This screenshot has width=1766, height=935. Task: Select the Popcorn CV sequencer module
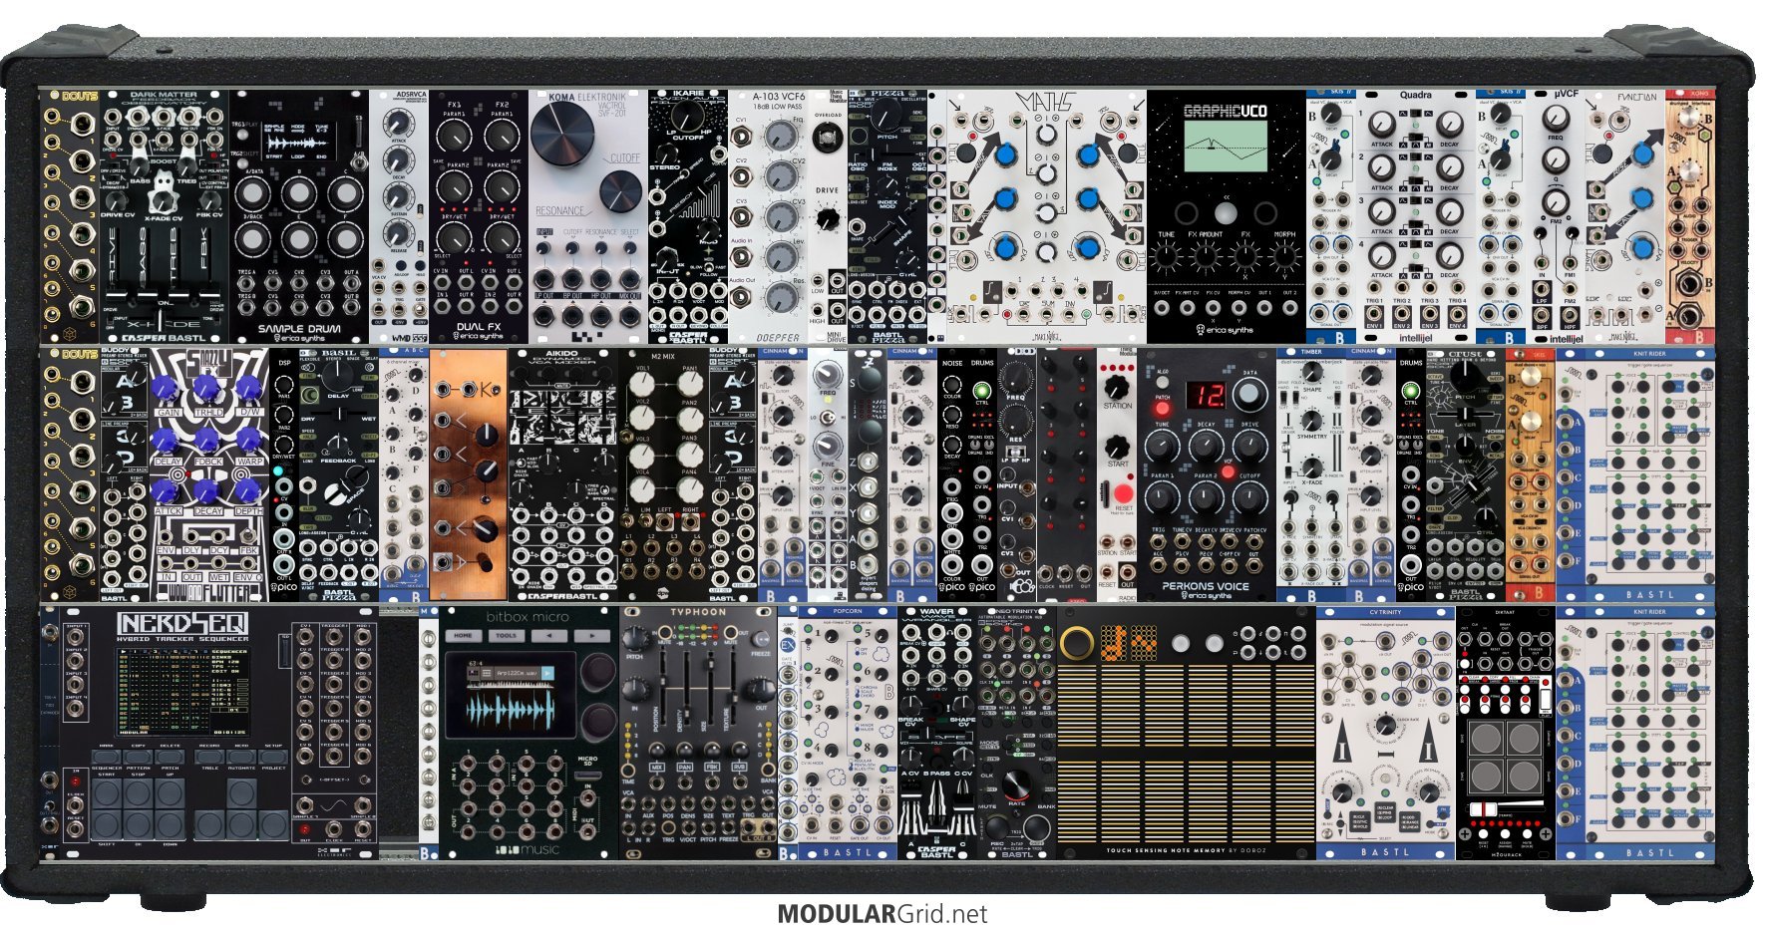tap(847, 733)
